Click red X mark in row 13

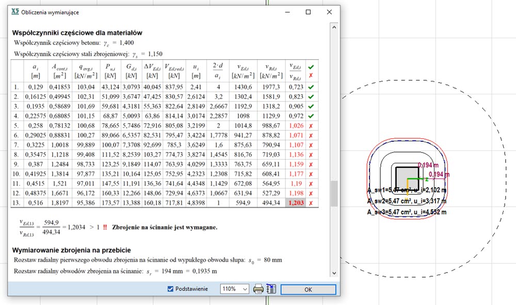click(x=310, y=204)
